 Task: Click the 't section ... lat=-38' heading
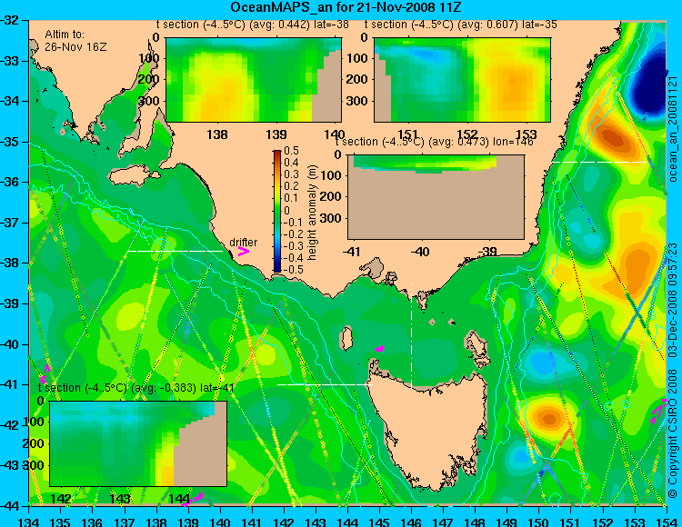(x=253, y=25)
